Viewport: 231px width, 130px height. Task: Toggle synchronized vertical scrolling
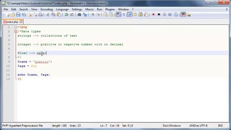tap(105, 14)
